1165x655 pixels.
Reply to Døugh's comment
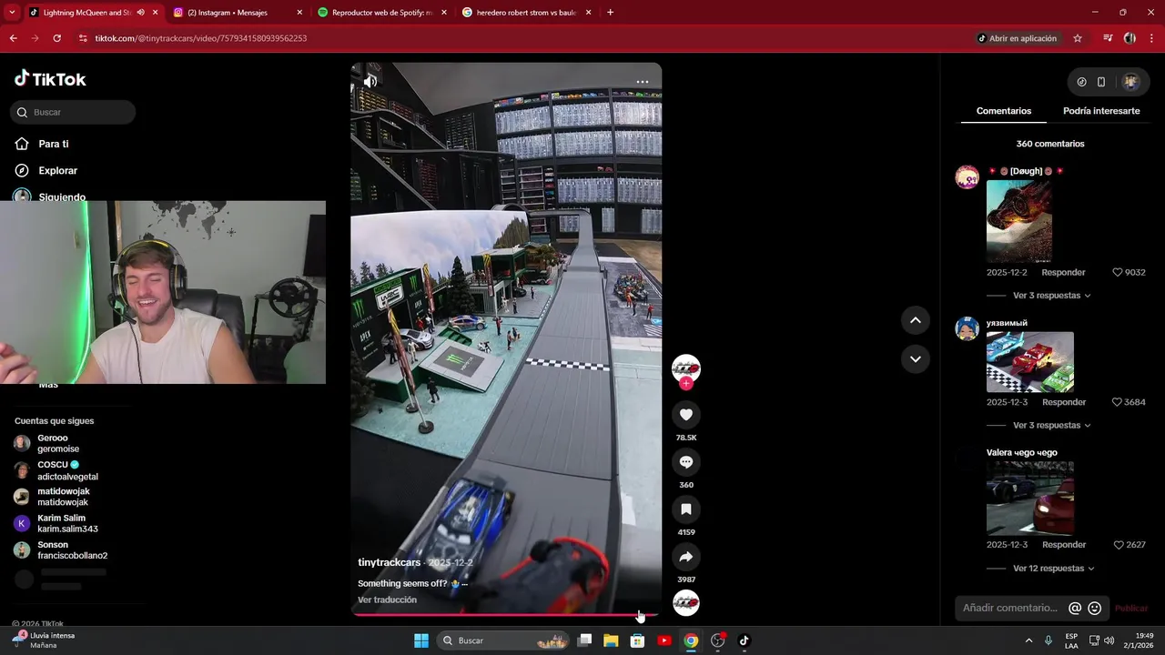[x=1063, y=273]
